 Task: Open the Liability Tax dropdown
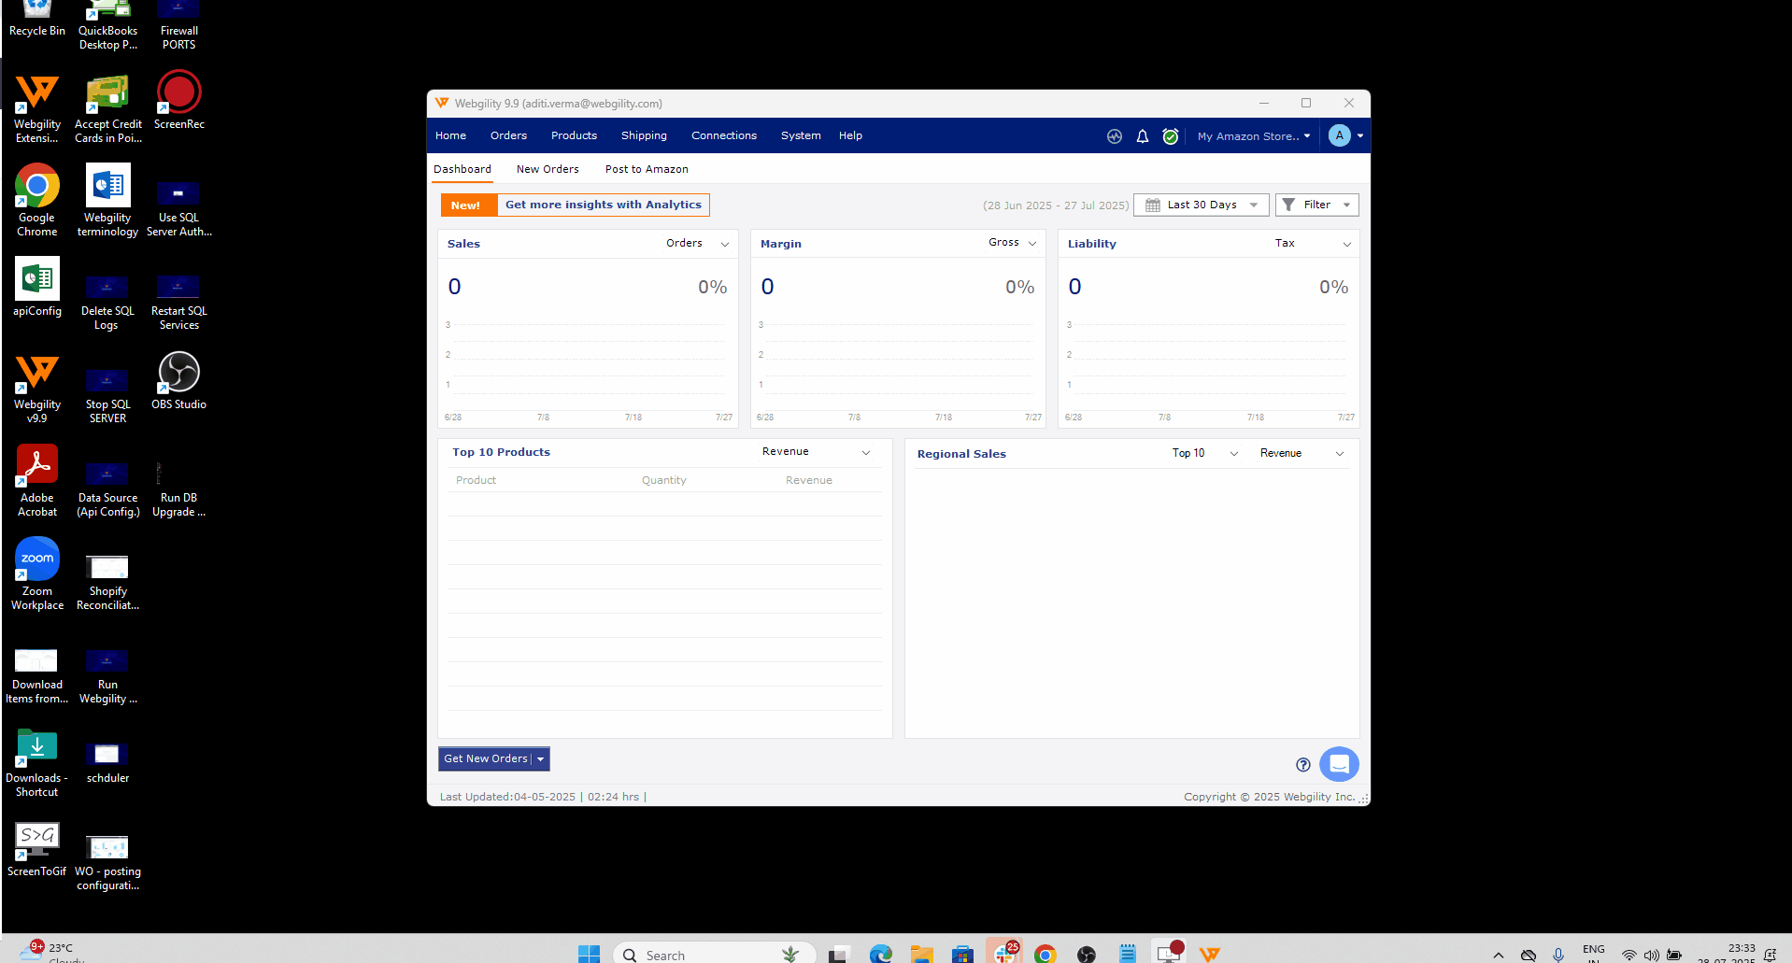[x=1313, y=244]
